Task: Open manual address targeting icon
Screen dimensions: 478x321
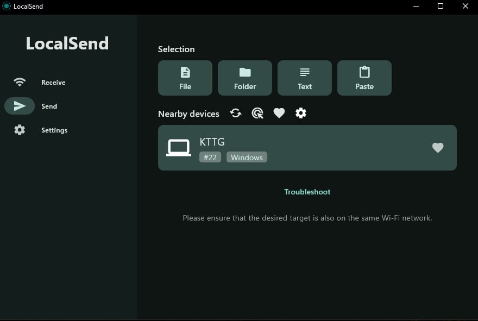Action: pos(257,113)
